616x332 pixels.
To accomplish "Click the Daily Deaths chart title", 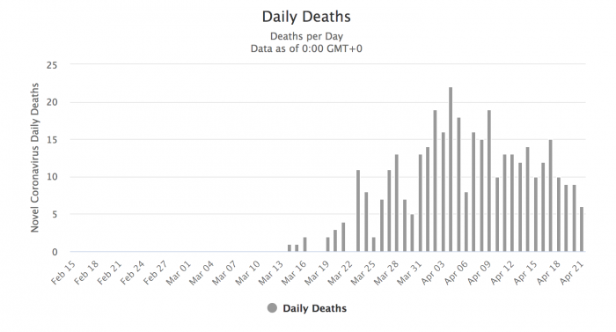I will pos(306,17).
